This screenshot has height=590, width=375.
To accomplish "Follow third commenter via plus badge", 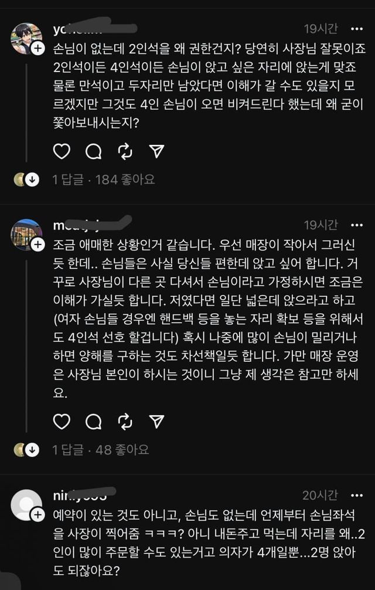I will (37, 514).
